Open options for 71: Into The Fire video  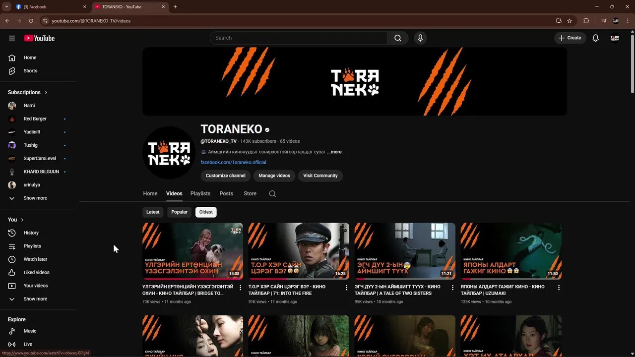click(x=346, y=288)
